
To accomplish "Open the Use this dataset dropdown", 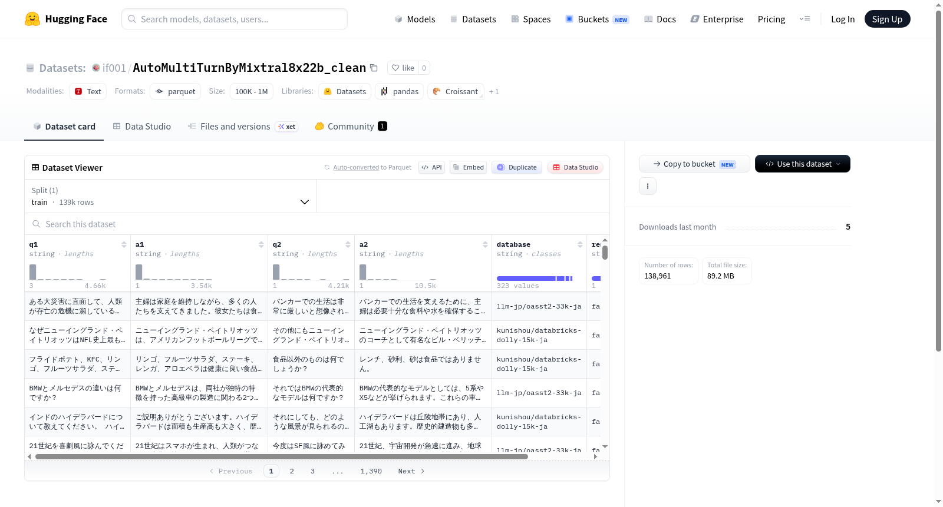I will click(803, 164).
